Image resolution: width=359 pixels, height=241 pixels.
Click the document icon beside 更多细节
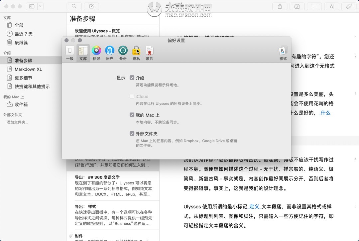pyautogui.click(x=9, y=78)
